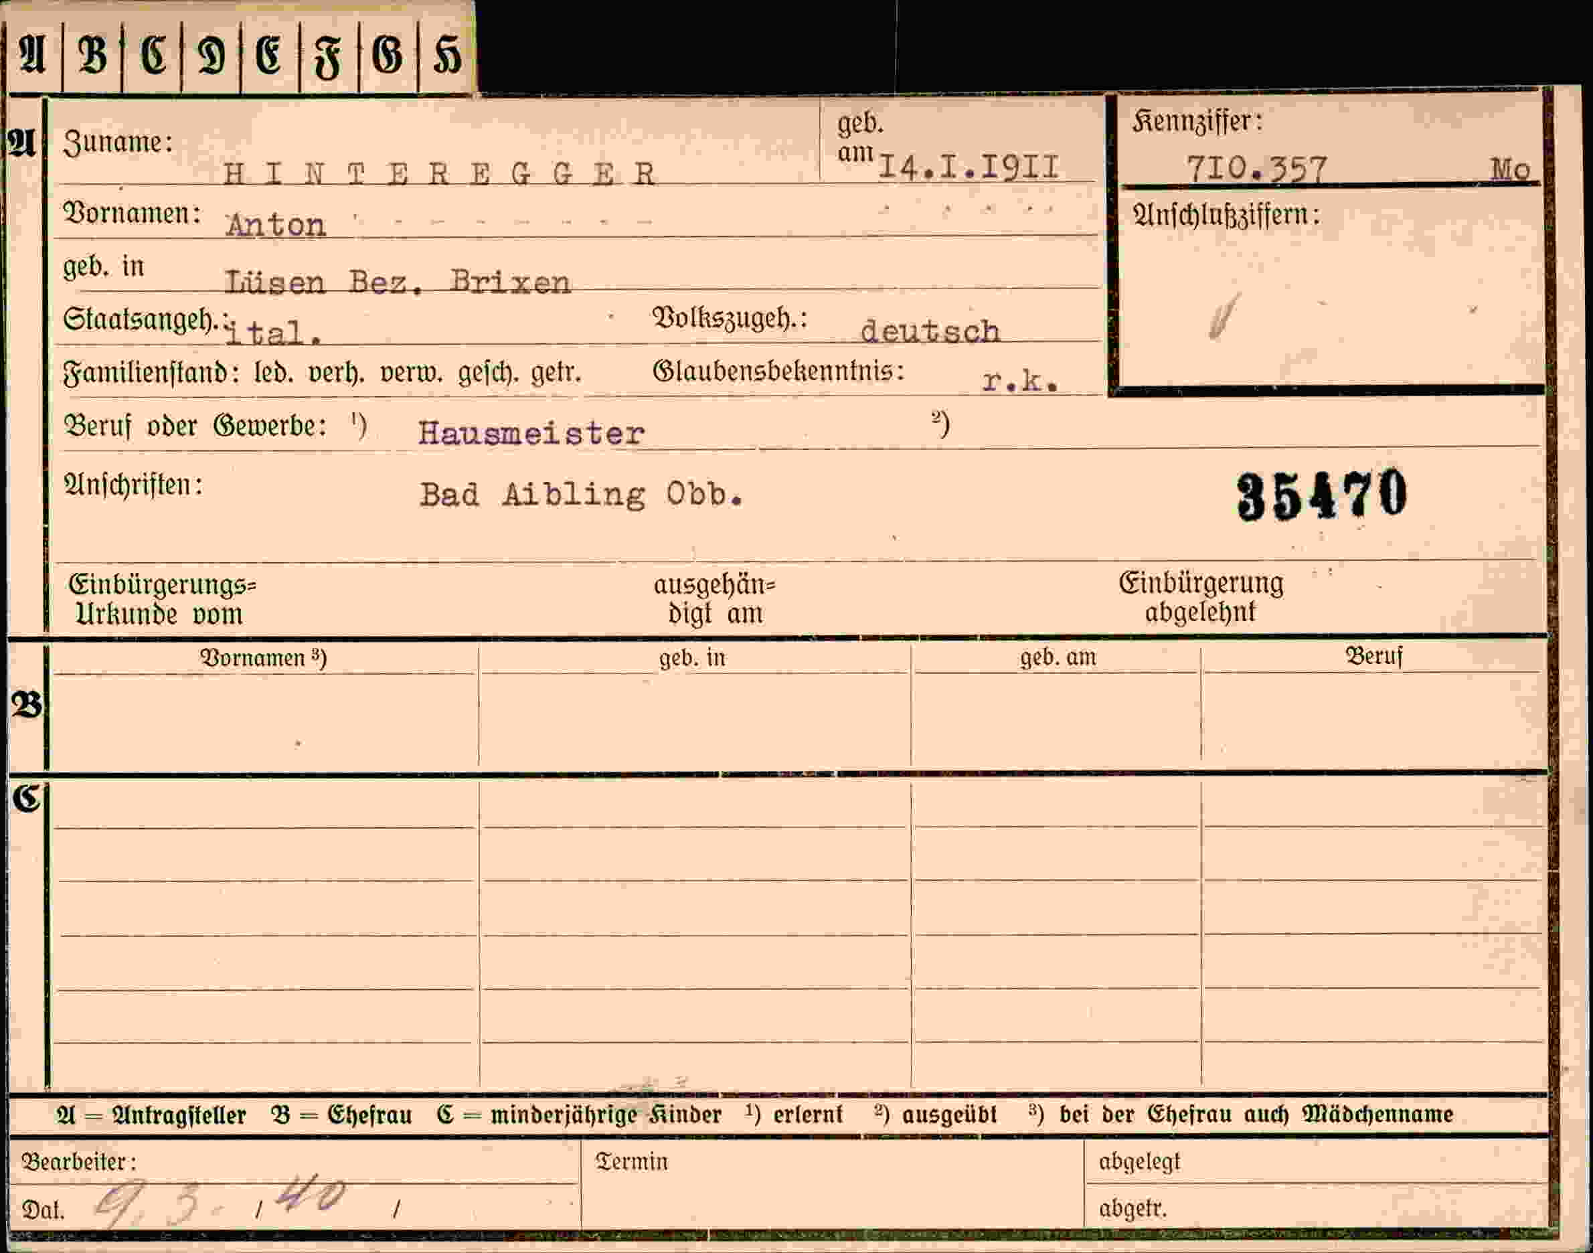Click the Beruf oder Gewerbe label
Image resolution: width=1593 pixels, height=1253 pixels.
coord(196,426)
